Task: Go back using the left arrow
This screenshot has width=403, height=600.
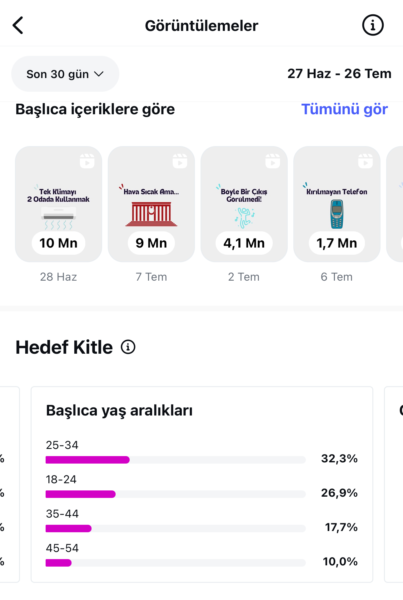Action: tap(18, 25)
